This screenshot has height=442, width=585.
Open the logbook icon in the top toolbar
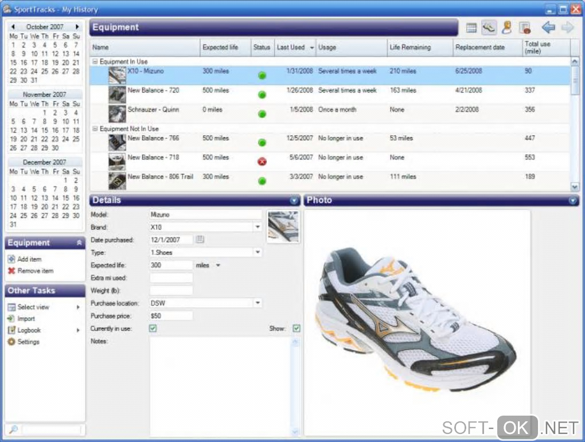[x=525, y=28]
